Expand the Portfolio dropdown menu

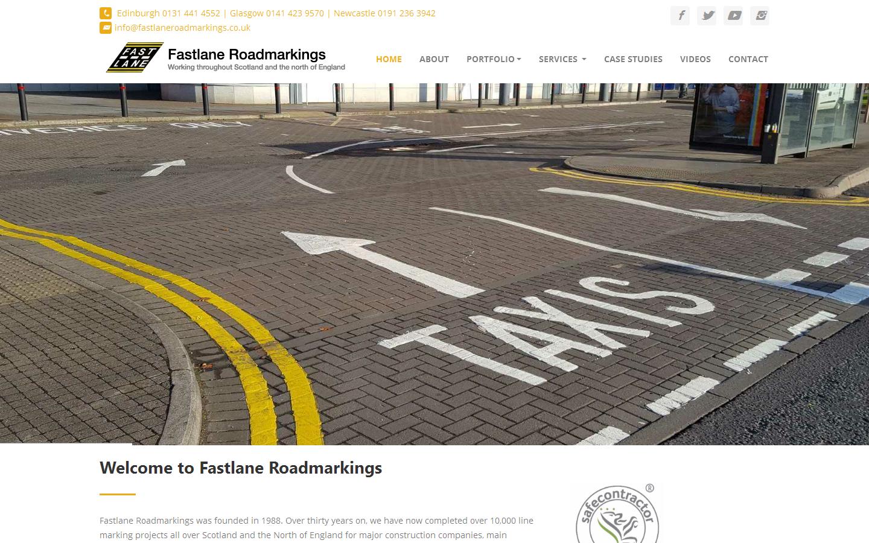[x=494, y=59]
